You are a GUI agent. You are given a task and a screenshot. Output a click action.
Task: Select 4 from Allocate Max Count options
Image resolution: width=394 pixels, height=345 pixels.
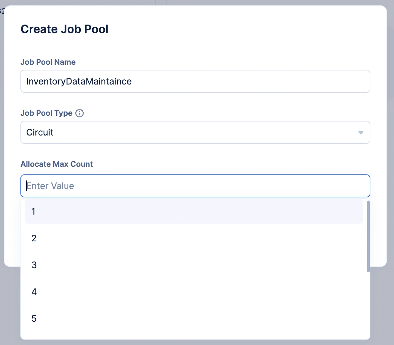pyautogui.click(x=194, y=292)
